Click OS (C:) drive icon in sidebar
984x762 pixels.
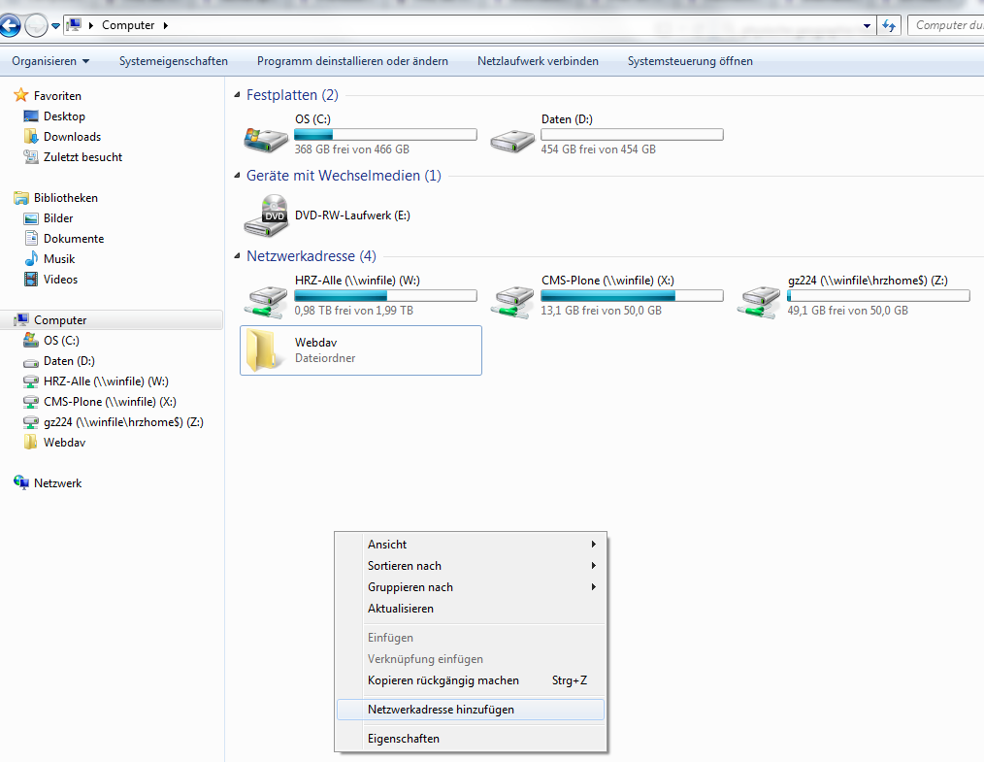[31, 340]
